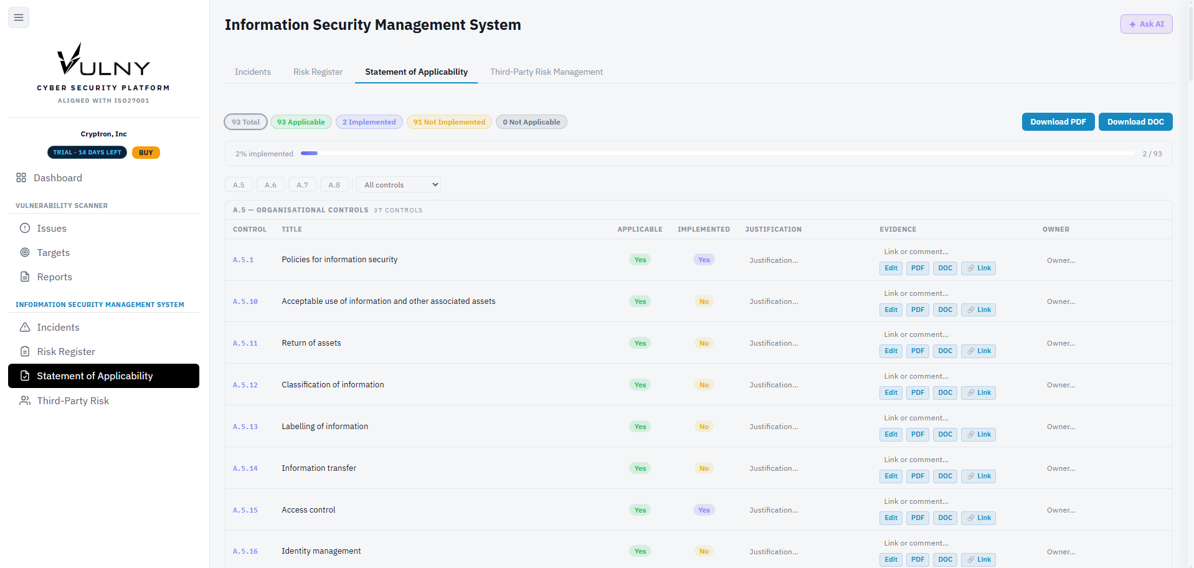Jump to the A.6 section chip
The height and width of the screenshot is (568, 1194).
click(x=270, y=184)
